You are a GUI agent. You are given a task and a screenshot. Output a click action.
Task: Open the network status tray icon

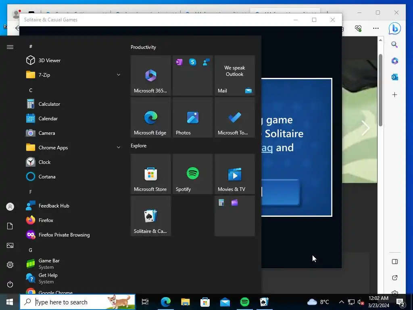click(351, 302)
